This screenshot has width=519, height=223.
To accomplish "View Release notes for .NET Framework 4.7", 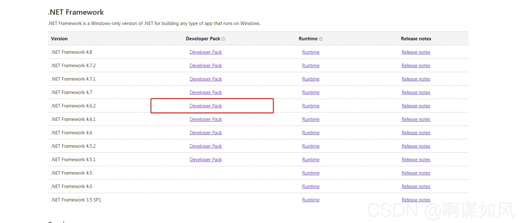I will [416, 92].
